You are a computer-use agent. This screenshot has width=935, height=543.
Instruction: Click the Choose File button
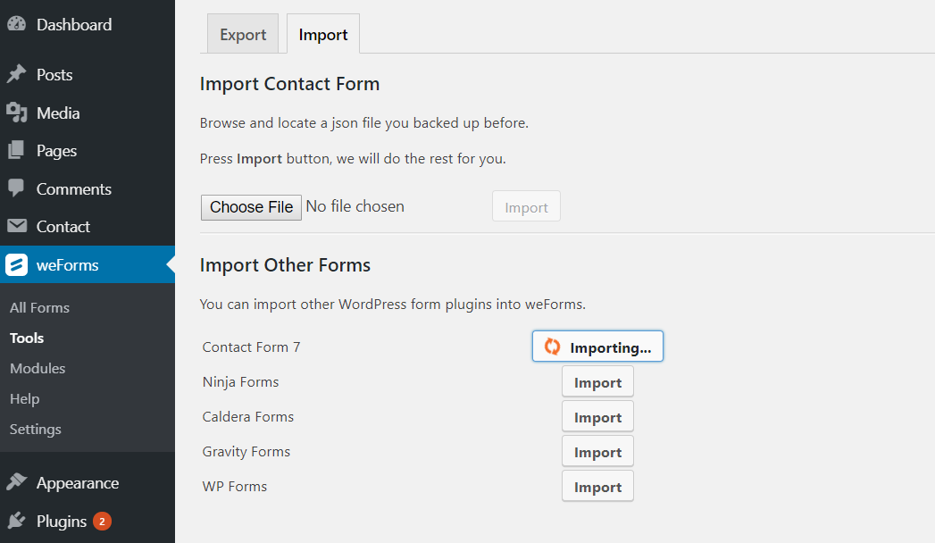tap(251, 207)
